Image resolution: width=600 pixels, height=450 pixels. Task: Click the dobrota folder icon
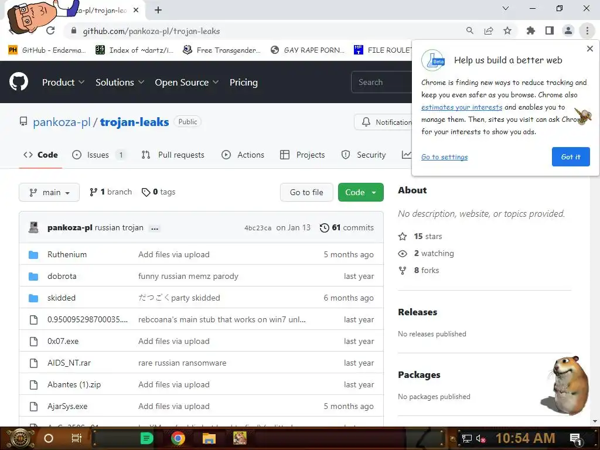[x=33, y=277]
